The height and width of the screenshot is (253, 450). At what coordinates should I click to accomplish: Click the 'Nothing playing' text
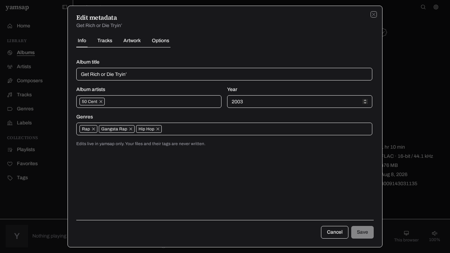[49, 236]
